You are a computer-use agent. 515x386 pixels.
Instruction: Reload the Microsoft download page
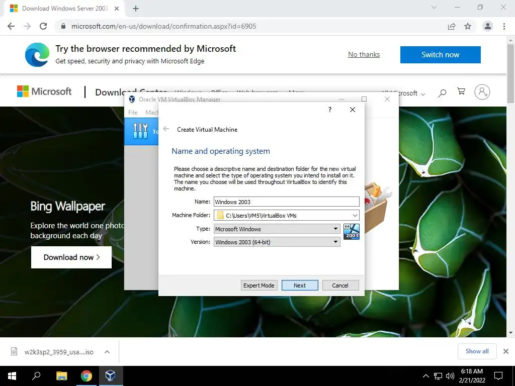tap(43, 26)
